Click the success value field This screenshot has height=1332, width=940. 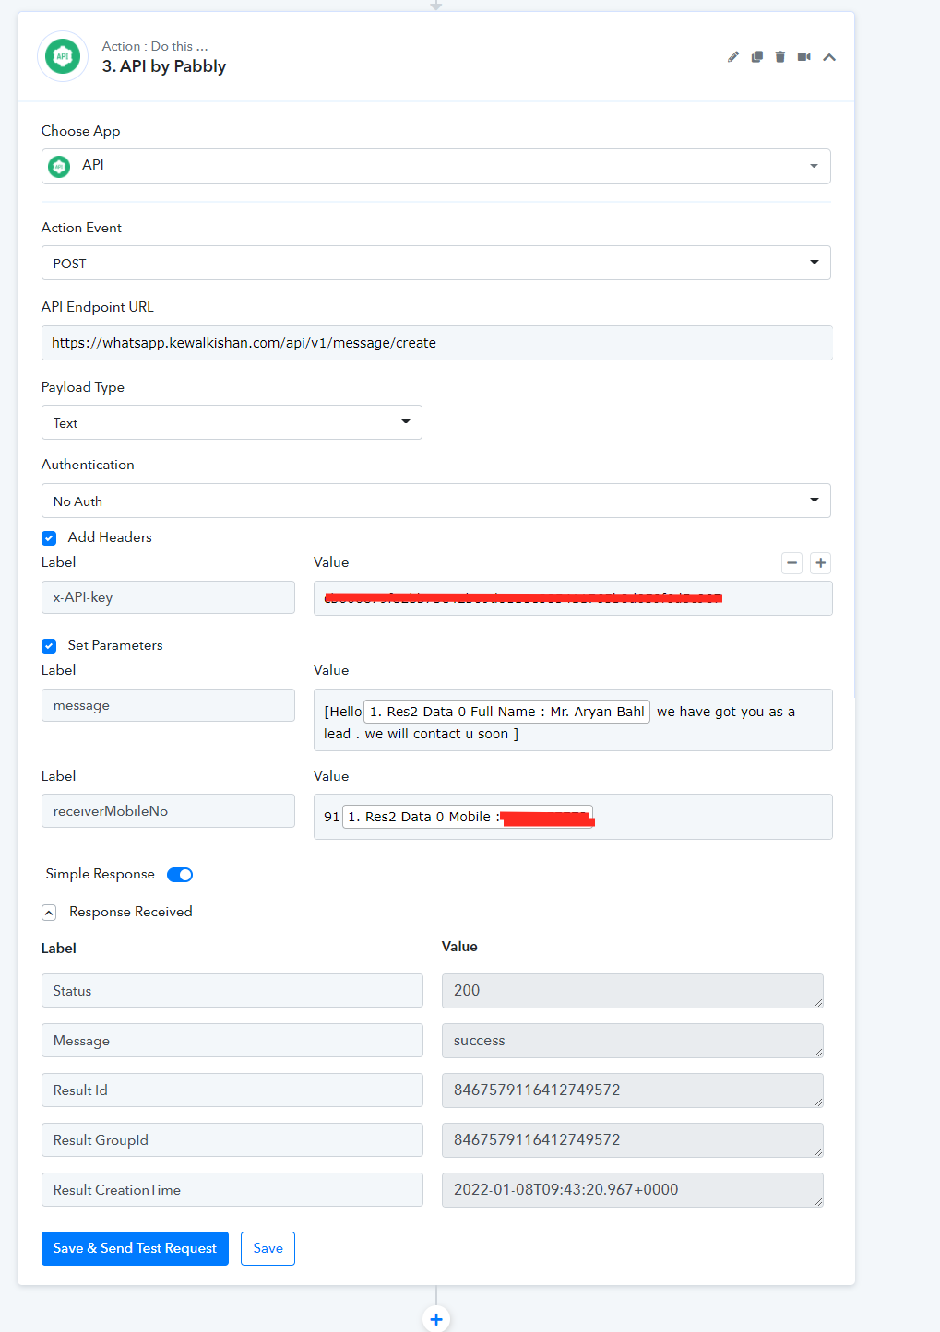click(633, 1041)
